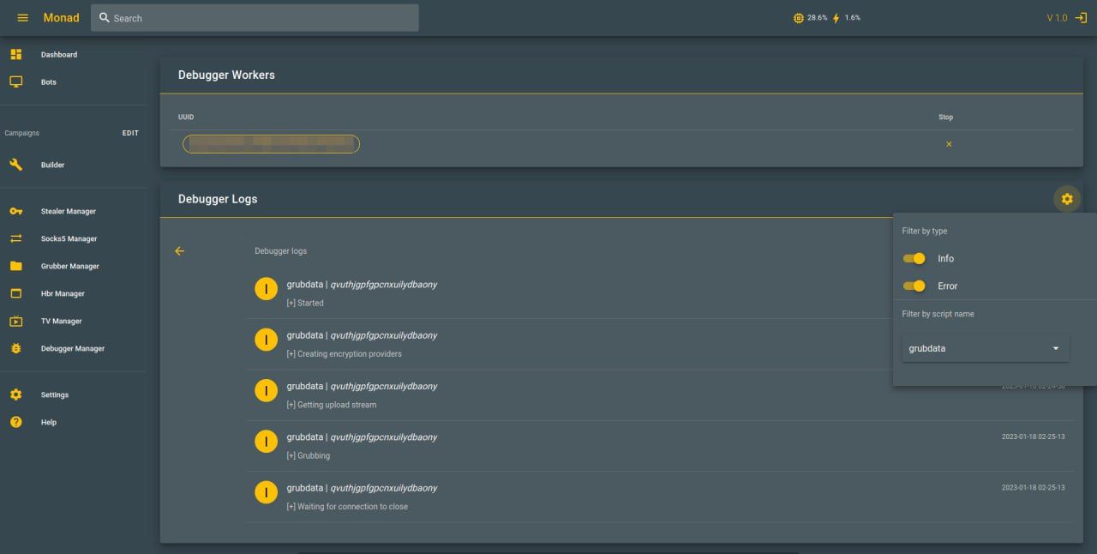Click the '[+] Started' log message
Viewport: 1097px width, 554px height.
[x=305, y=304]
